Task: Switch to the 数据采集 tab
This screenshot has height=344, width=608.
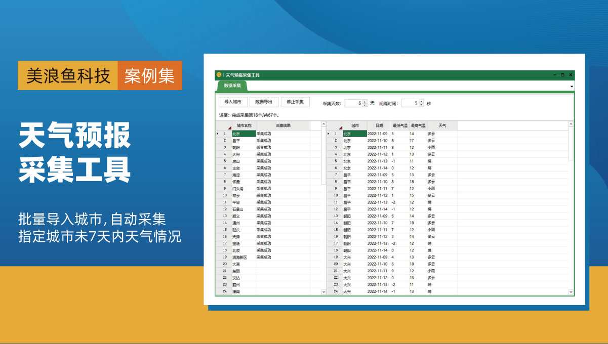Action: tap(232, 86)
